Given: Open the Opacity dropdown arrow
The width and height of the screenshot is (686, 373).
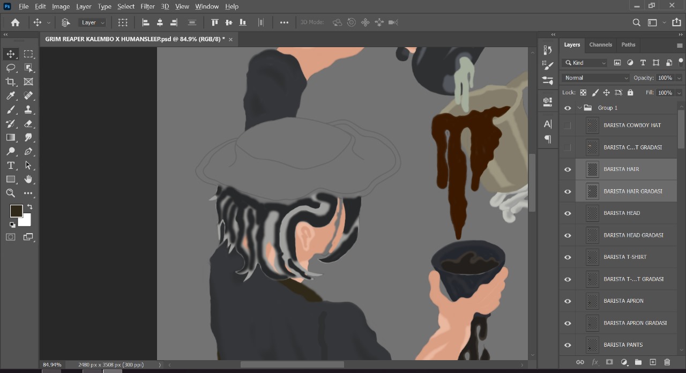Looking at the screenshot, I should tap(679, 78).
